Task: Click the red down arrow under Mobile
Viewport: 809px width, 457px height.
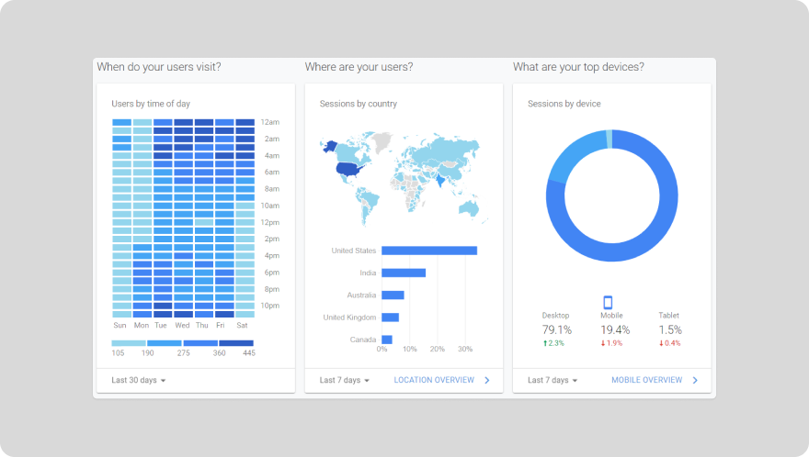Action: 604,343
